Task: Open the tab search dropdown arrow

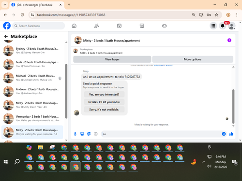Action: coord(5,5)
